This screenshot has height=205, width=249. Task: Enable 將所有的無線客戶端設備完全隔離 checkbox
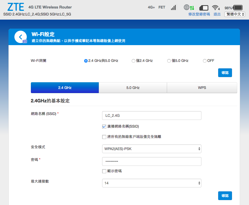point(104,137)
